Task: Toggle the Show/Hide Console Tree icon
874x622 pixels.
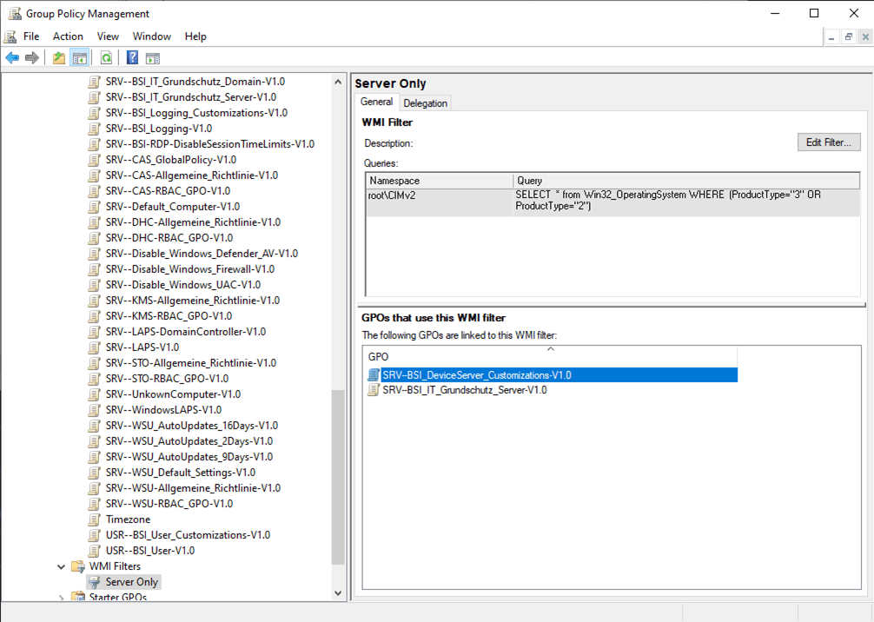Action: click(x=80, y=58)
